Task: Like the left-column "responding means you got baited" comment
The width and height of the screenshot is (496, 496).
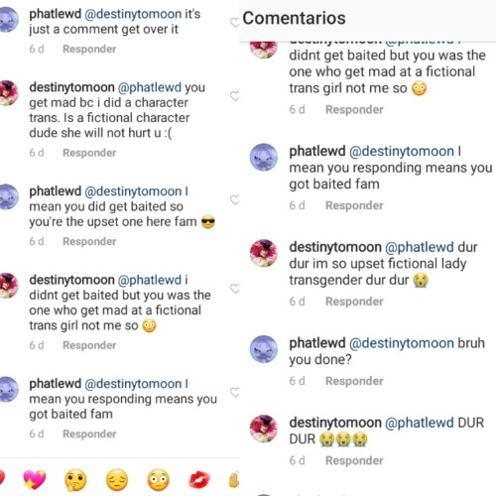Action: point(235,392)
